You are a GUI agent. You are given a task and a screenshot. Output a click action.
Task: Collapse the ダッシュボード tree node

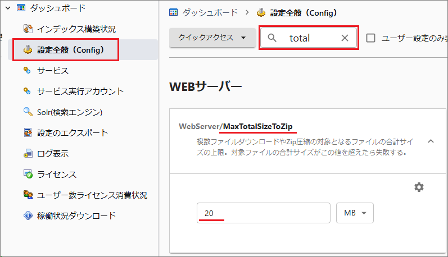[x=8, y=8]
